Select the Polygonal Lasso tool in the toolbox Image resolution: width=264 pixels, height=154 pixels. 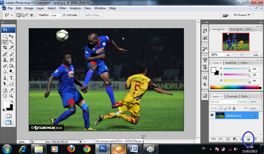[5, 42]
